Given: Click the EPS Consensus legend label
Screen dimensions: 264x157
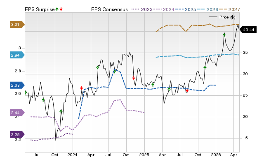Looking at the screenshot, I should click(x=109, y=9).
